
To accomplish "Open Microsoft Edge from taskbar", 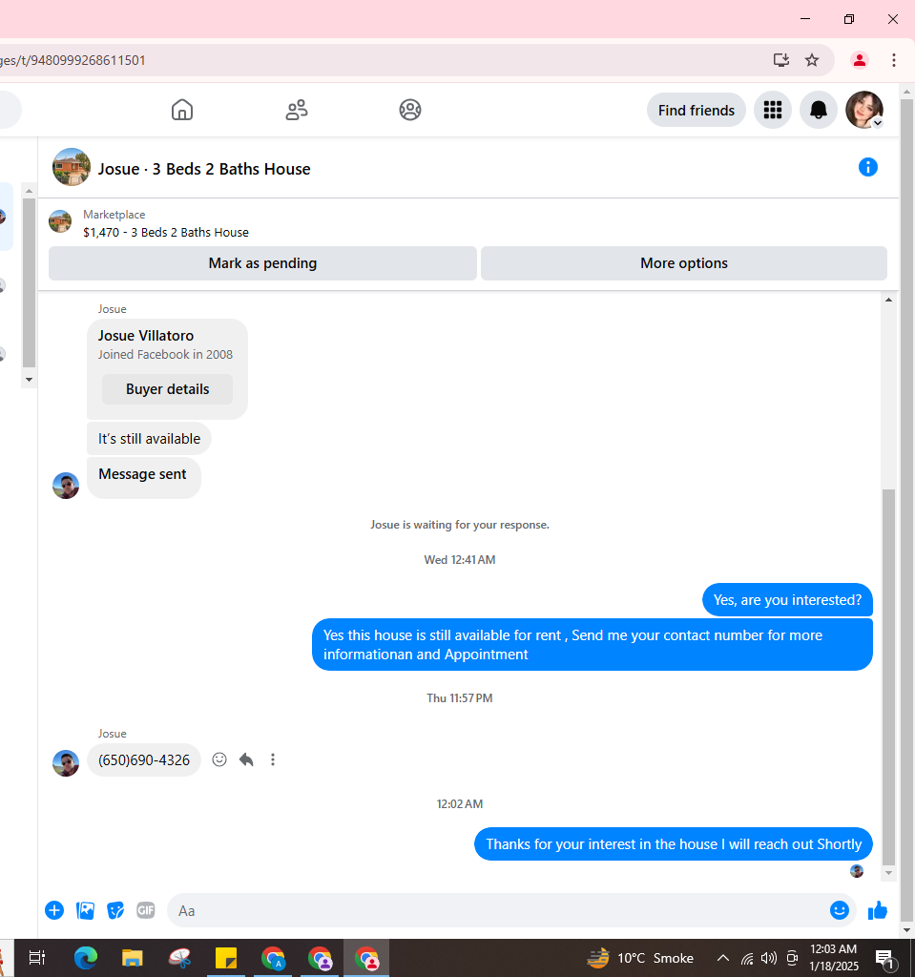I will [85, 958].
